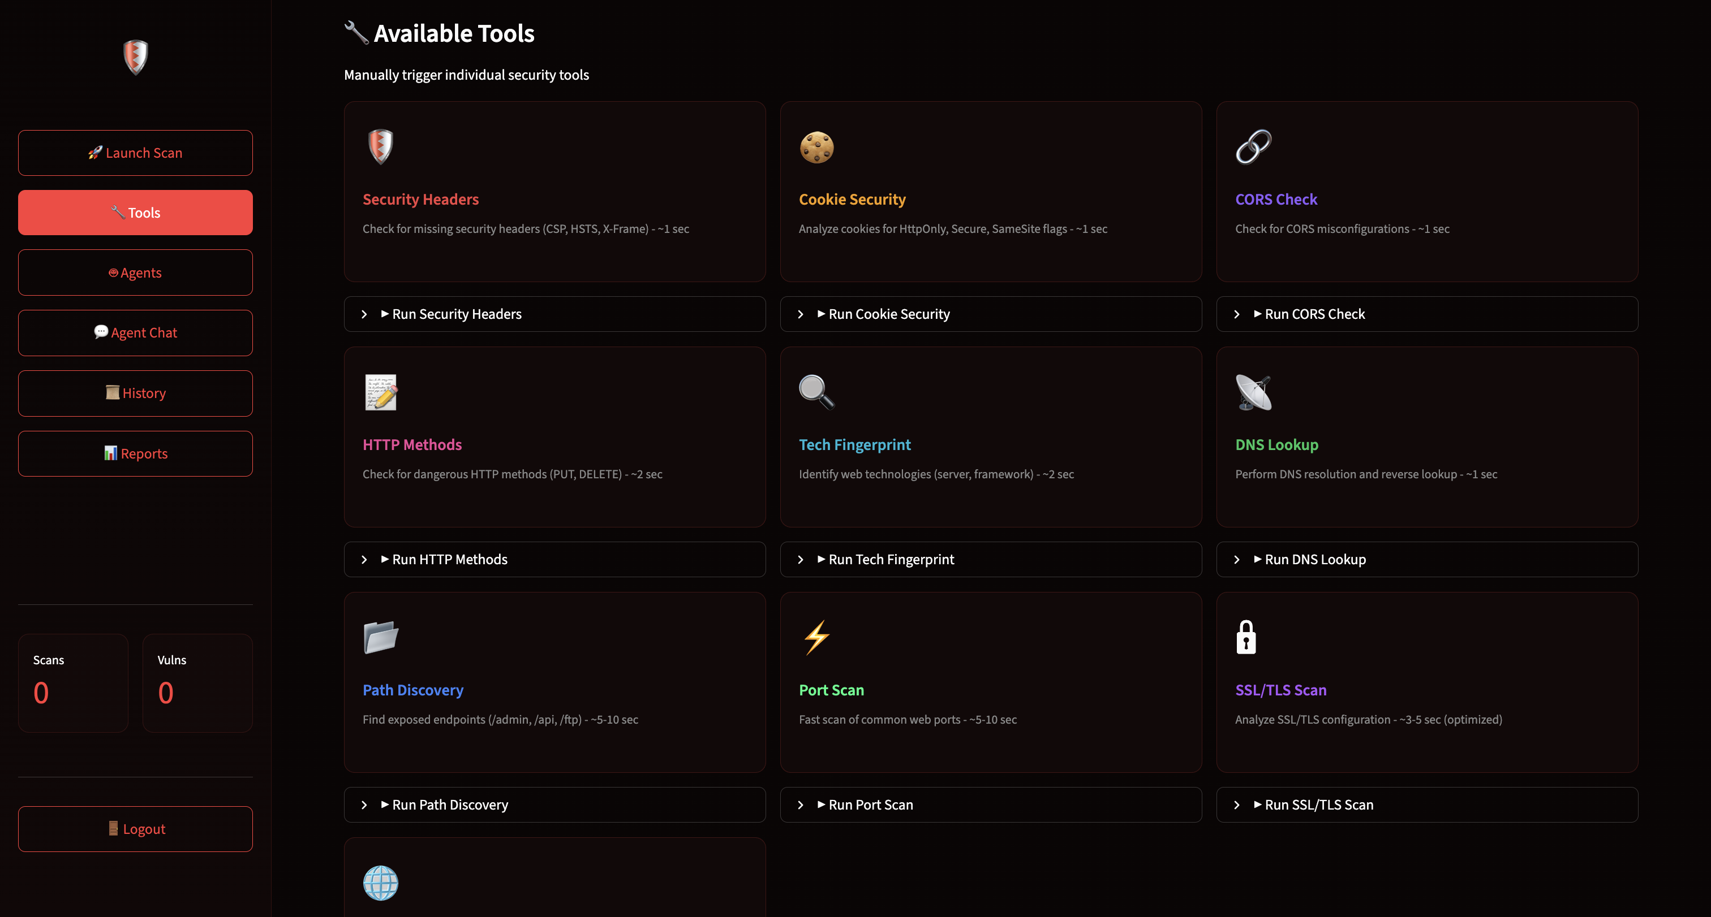Click the Logout button
This screenshot has width=1711, height=917.
(135, 829)
